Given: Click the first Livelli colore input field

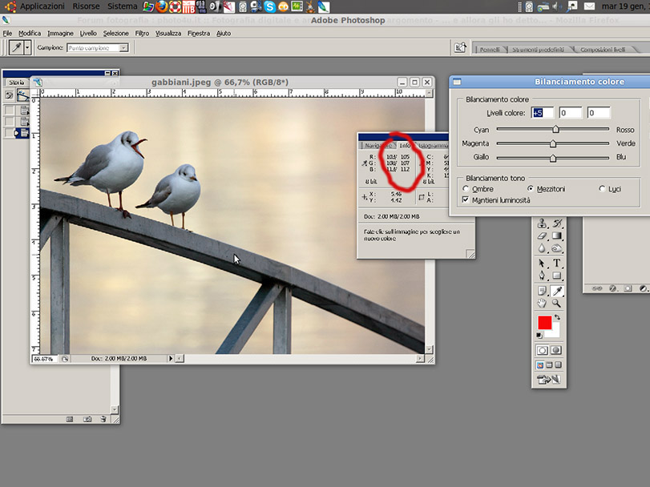Looking at the screenshot, I should [542, 113].
